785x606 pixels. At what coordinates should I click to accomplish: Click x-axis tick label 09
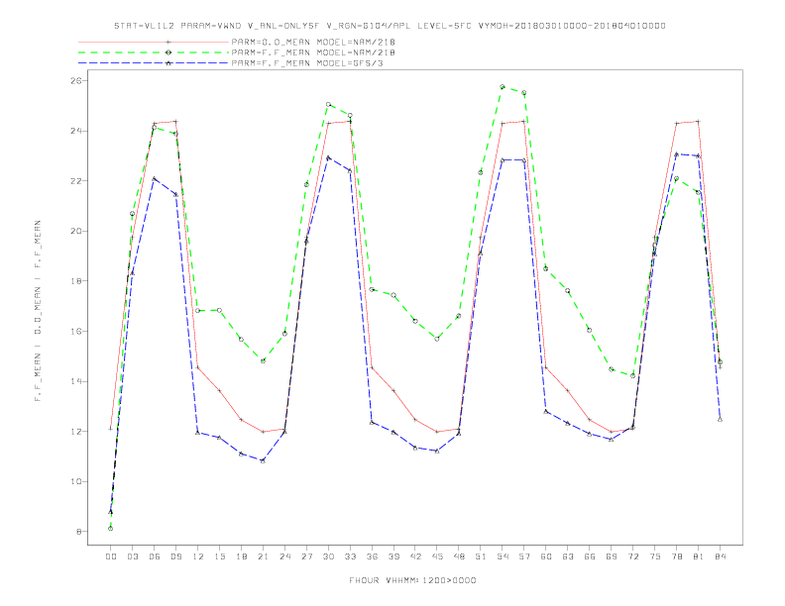point(175,556)
